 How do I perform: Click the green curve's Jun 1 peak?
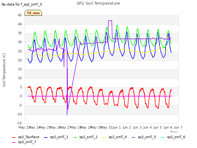coord(117,25)
